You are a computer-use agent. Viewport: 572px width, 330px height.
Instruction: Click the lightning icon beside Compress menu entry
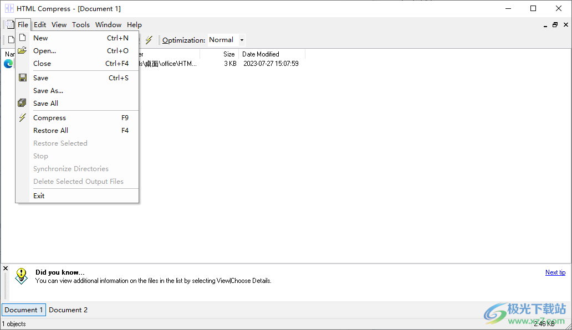(x=23, y=117)
